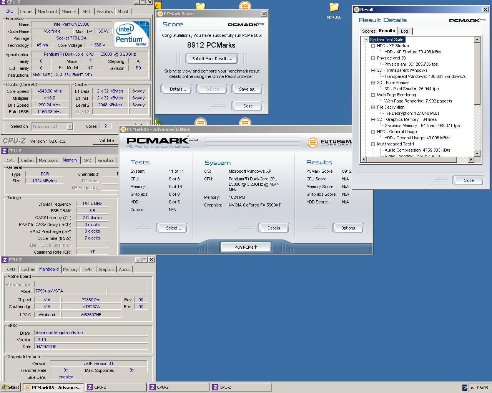
Task: Click the PCMark Score dialog title icon
Action: [x=160, y=14]
